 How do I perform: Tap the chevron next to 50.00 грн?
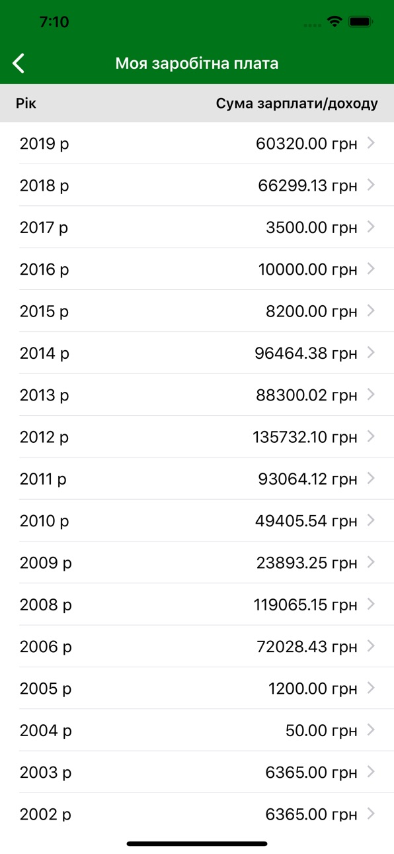370,730
